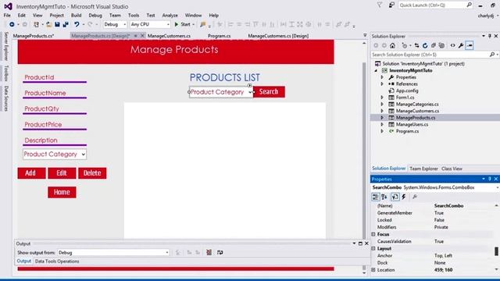Open the Any CPU platform dropdown
Image resolution: width=500 pixels, height=281 pixels.
pos(150,24)
